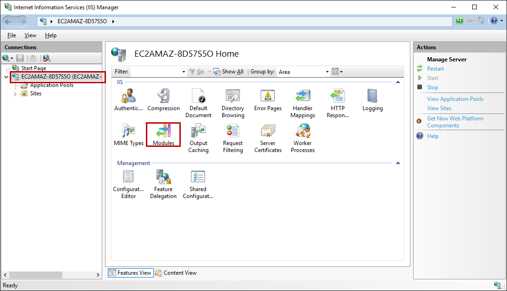Image resolution: width=507 pixels, height=291 pixels.
Task: Open the Filter combo box dropdown
Action: [x=184, y=72]
